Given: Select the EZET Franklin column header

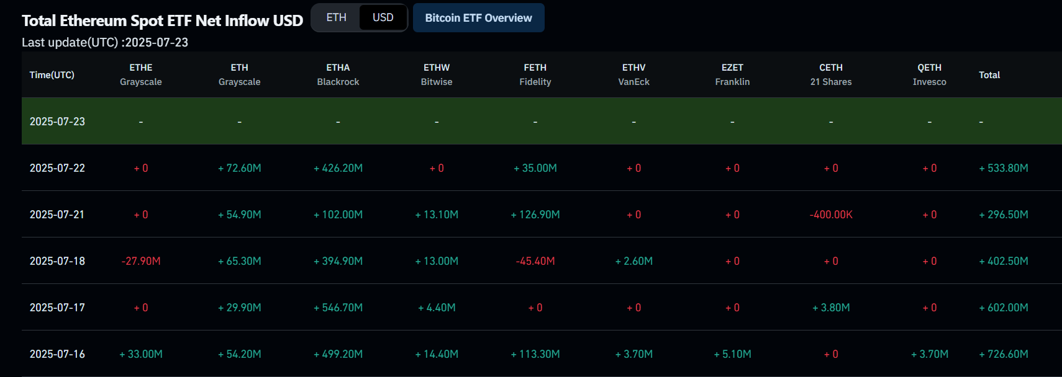Looking at the screenshot, I should [x=732, y=74].
